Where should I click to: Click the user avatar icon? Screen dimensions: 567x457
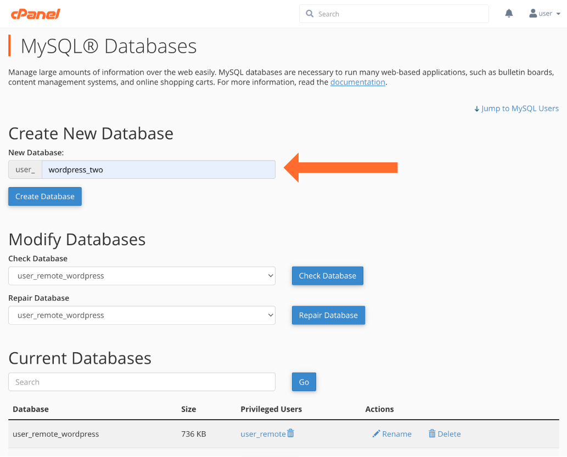click(533, 14)
